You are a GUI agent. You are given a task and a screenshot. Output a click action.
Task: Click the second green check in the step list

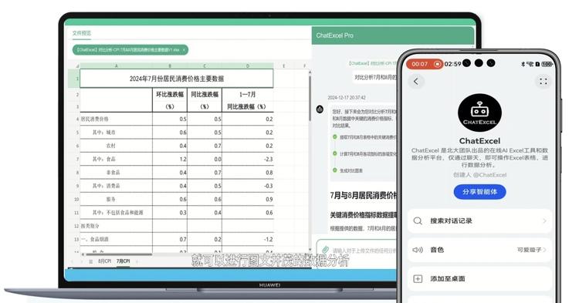tap(335, 153)
